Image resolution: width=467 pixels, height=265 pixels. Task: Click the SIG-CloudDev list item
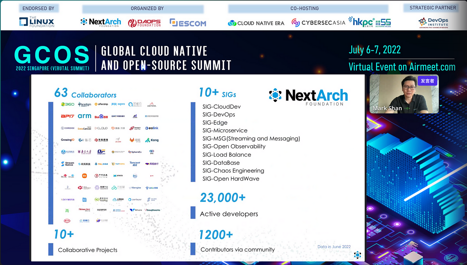click(x=221, y=107)
